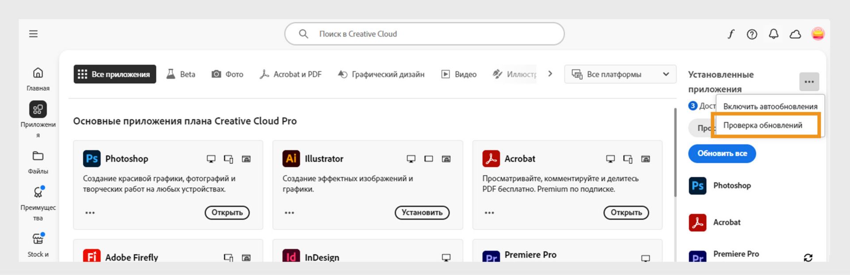850x275 pixels.
Task: Open notifications bell
Action: click(773, 34)
